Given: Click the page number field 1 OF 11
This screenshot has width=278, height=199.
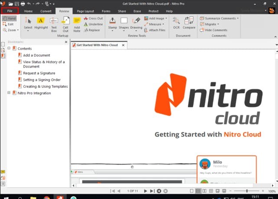Looking at the screenshot, I should click(132, 191).
